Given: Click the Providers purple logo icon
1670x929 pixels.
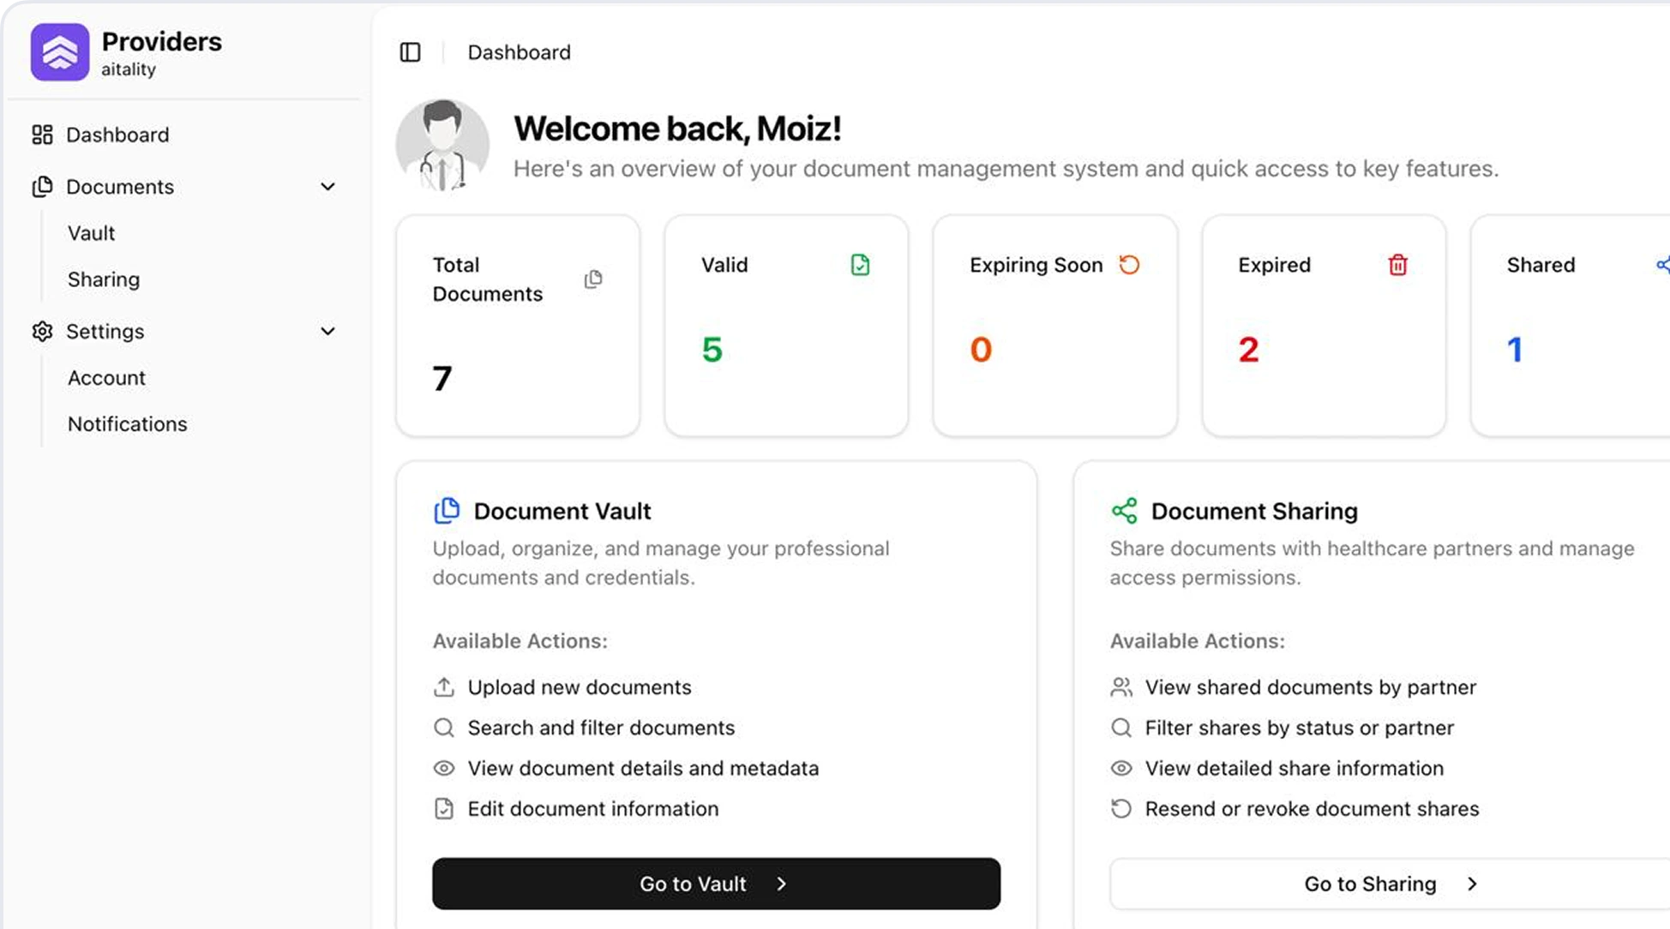Looking at the screenshot, I should [60, 52].
